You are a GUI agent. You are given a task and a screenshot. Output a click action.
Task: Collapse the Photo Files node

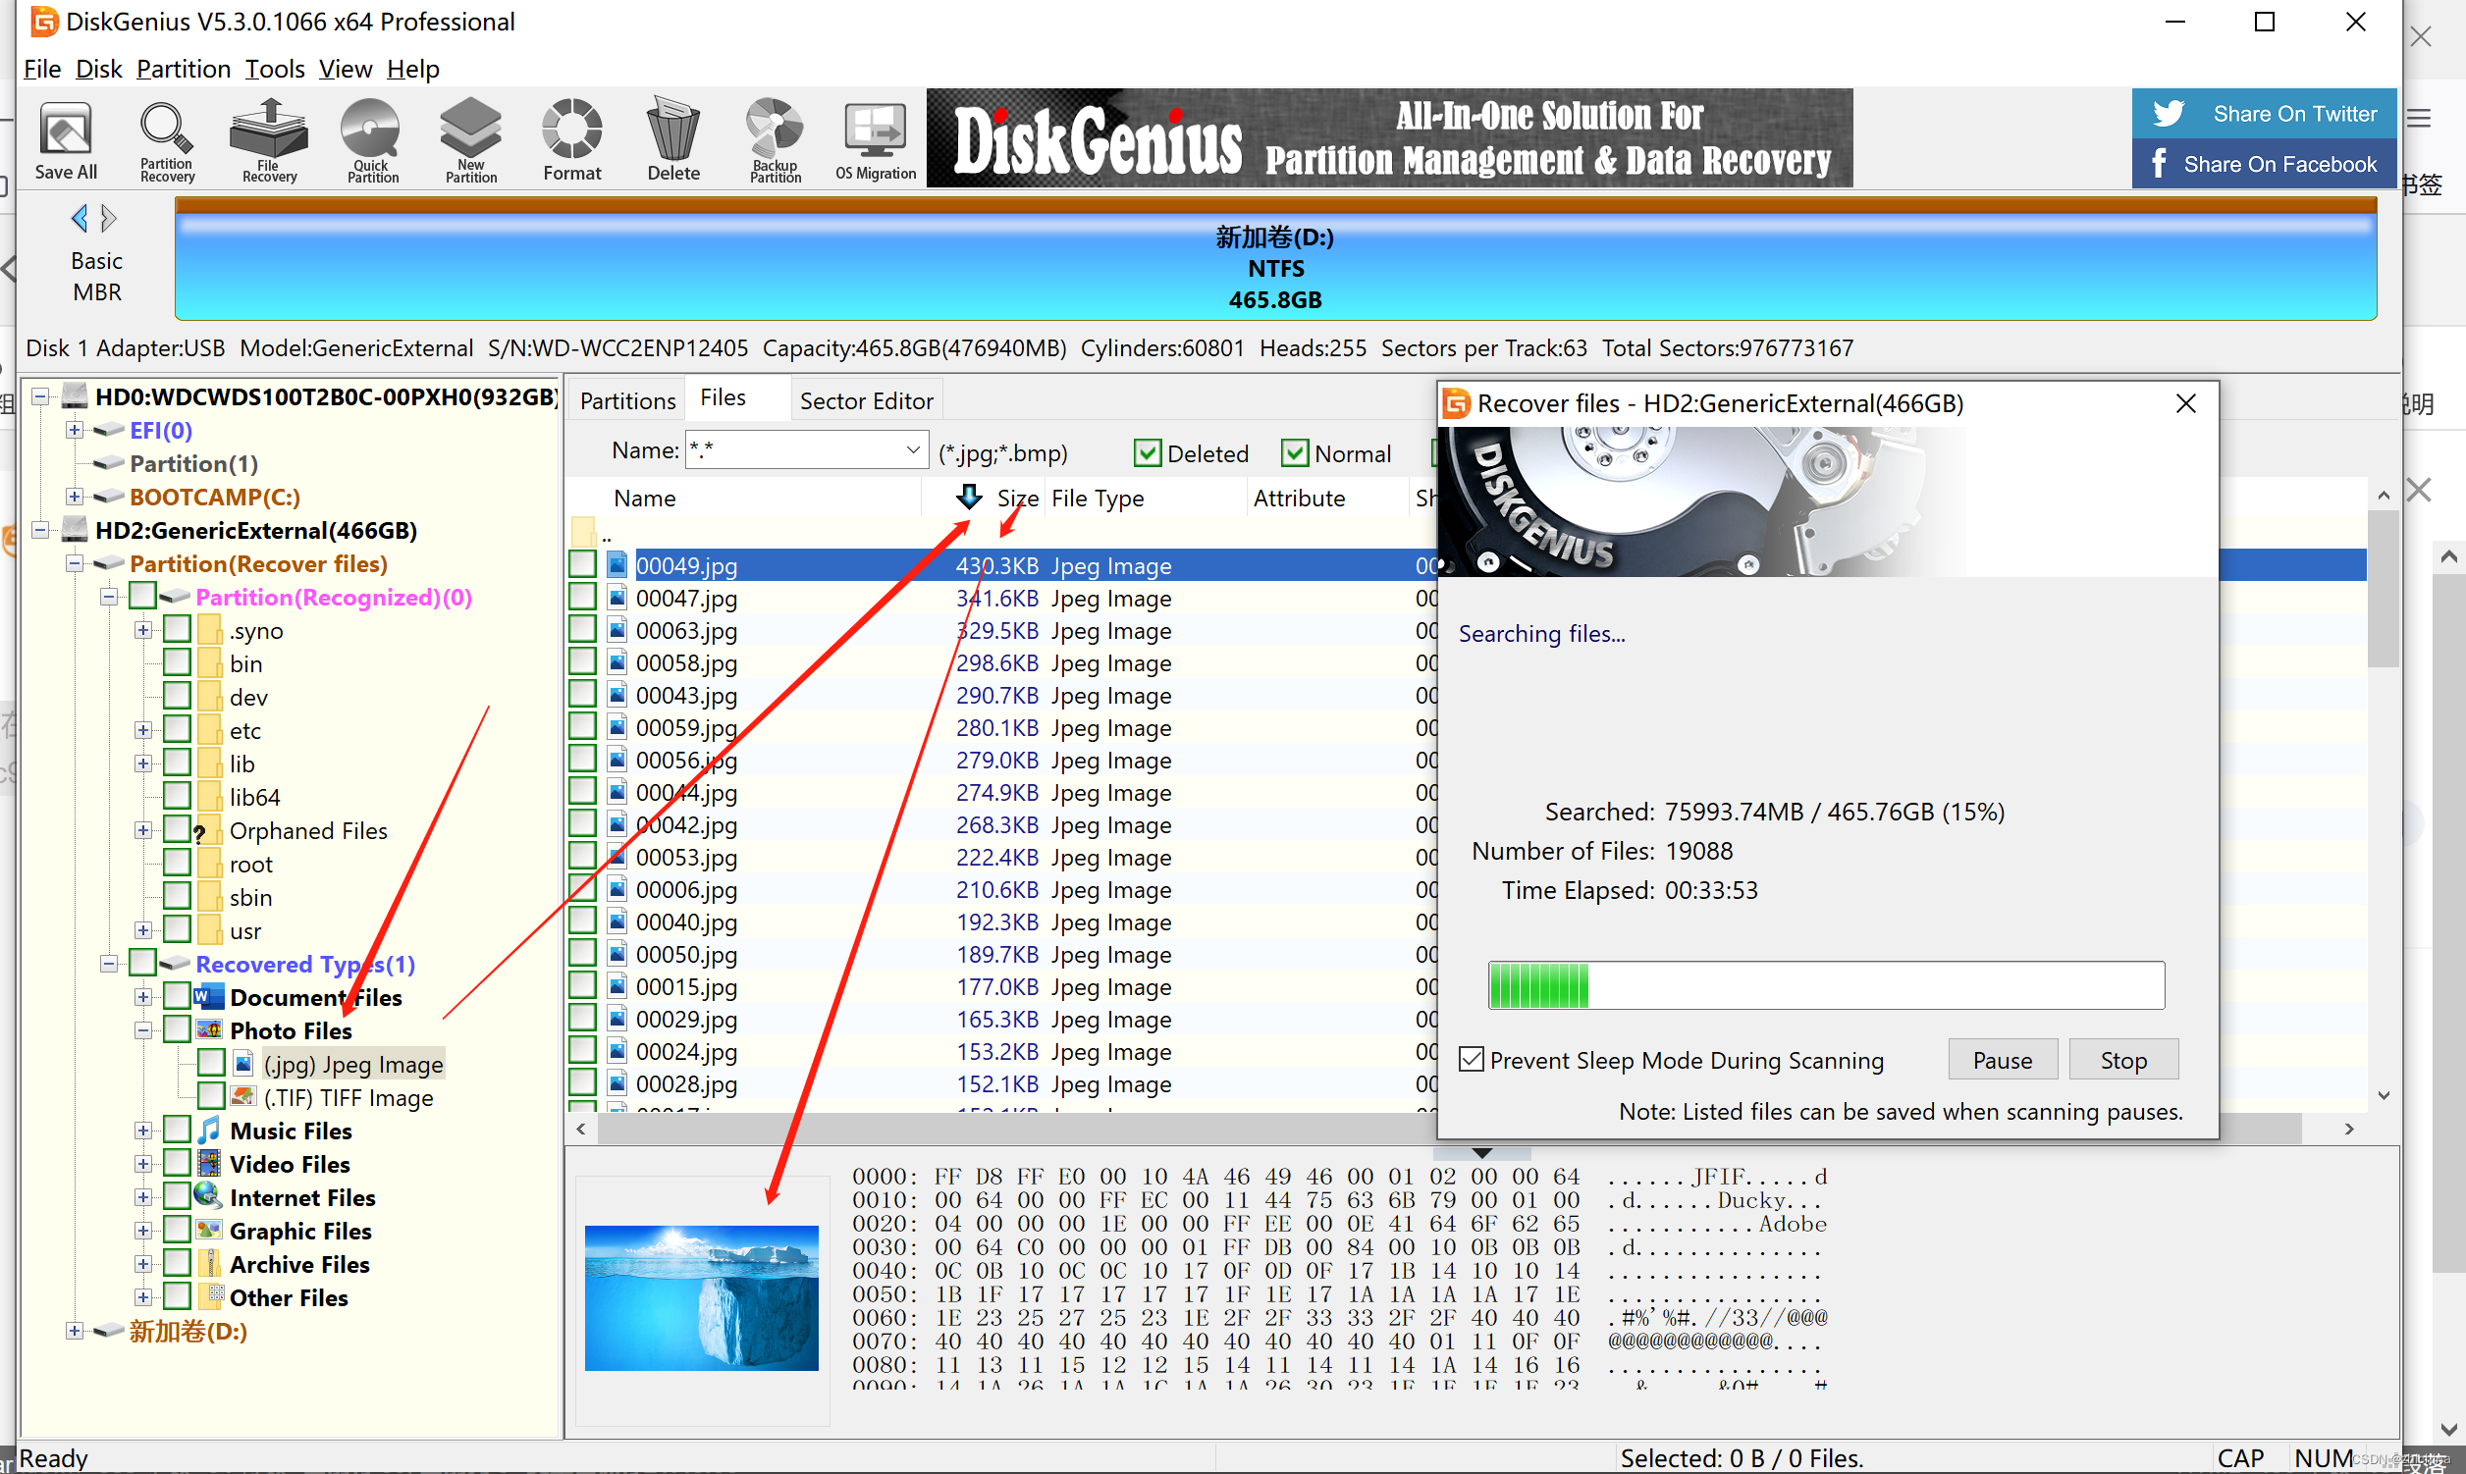[143, 1030]
